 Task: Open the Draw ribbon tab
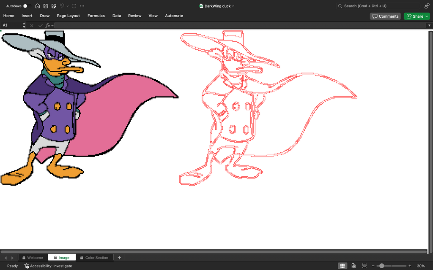(45, 16)
